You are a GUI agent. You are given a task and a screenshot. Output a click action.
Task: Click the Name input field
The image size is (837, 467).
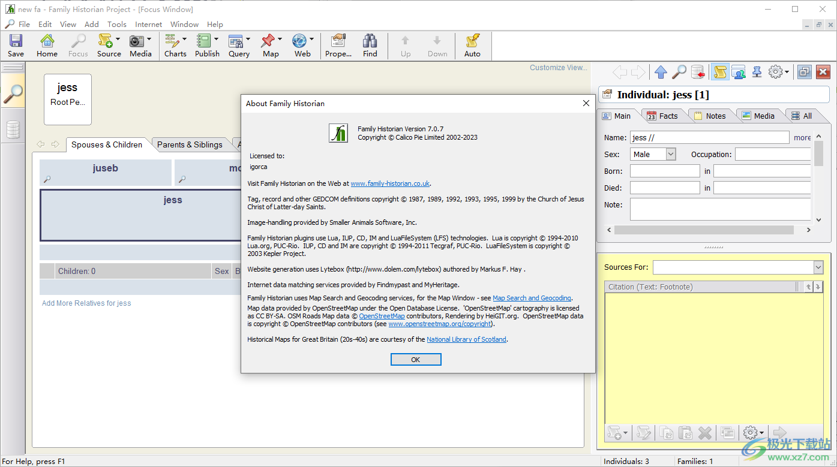(x=709, y=137)
